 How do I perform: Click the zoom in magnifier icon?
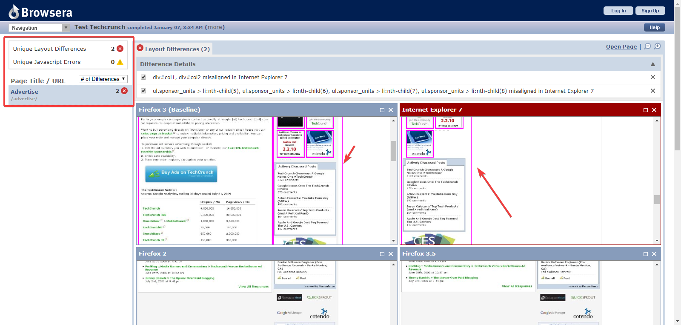[x=657, y=46]
